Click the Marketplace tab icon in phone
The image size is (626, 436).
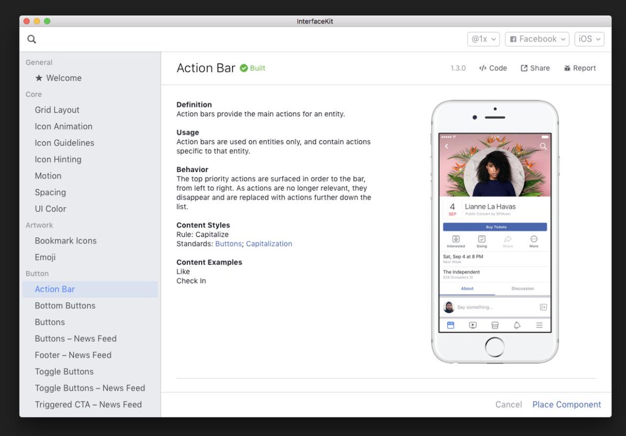[x=495, y=325]
